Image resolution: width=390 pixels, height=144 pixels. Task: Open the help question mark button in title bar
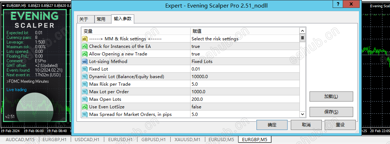tap(338, 4)
